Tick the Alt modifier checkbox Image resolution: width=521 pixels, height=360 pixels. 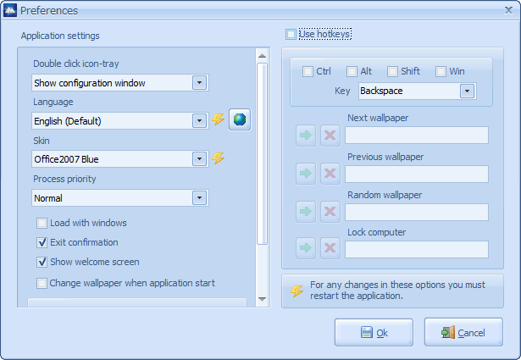click(352, 71)
